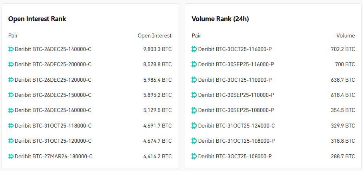
Task: Click the 329.9 BTC volume value
Action: pyautogui.click(x=343, y=126)
